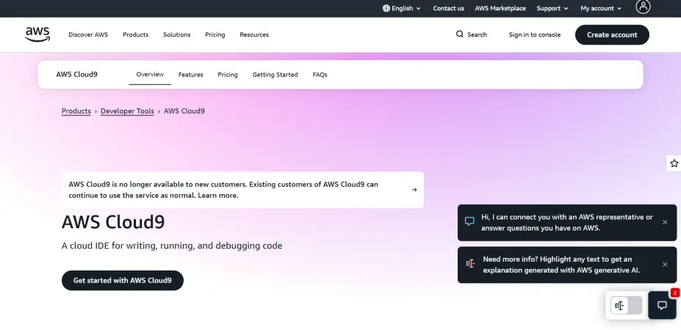This screenshot has height=330, width=681.
Task: Open the user profile avatar icon
Action: (x=643, y=7)
